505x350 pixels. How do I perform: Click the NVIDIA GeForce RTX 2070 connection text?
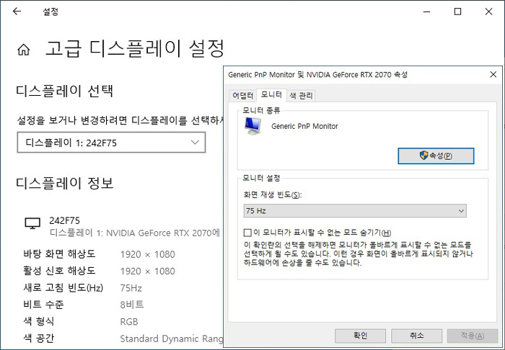coord(135,233)
